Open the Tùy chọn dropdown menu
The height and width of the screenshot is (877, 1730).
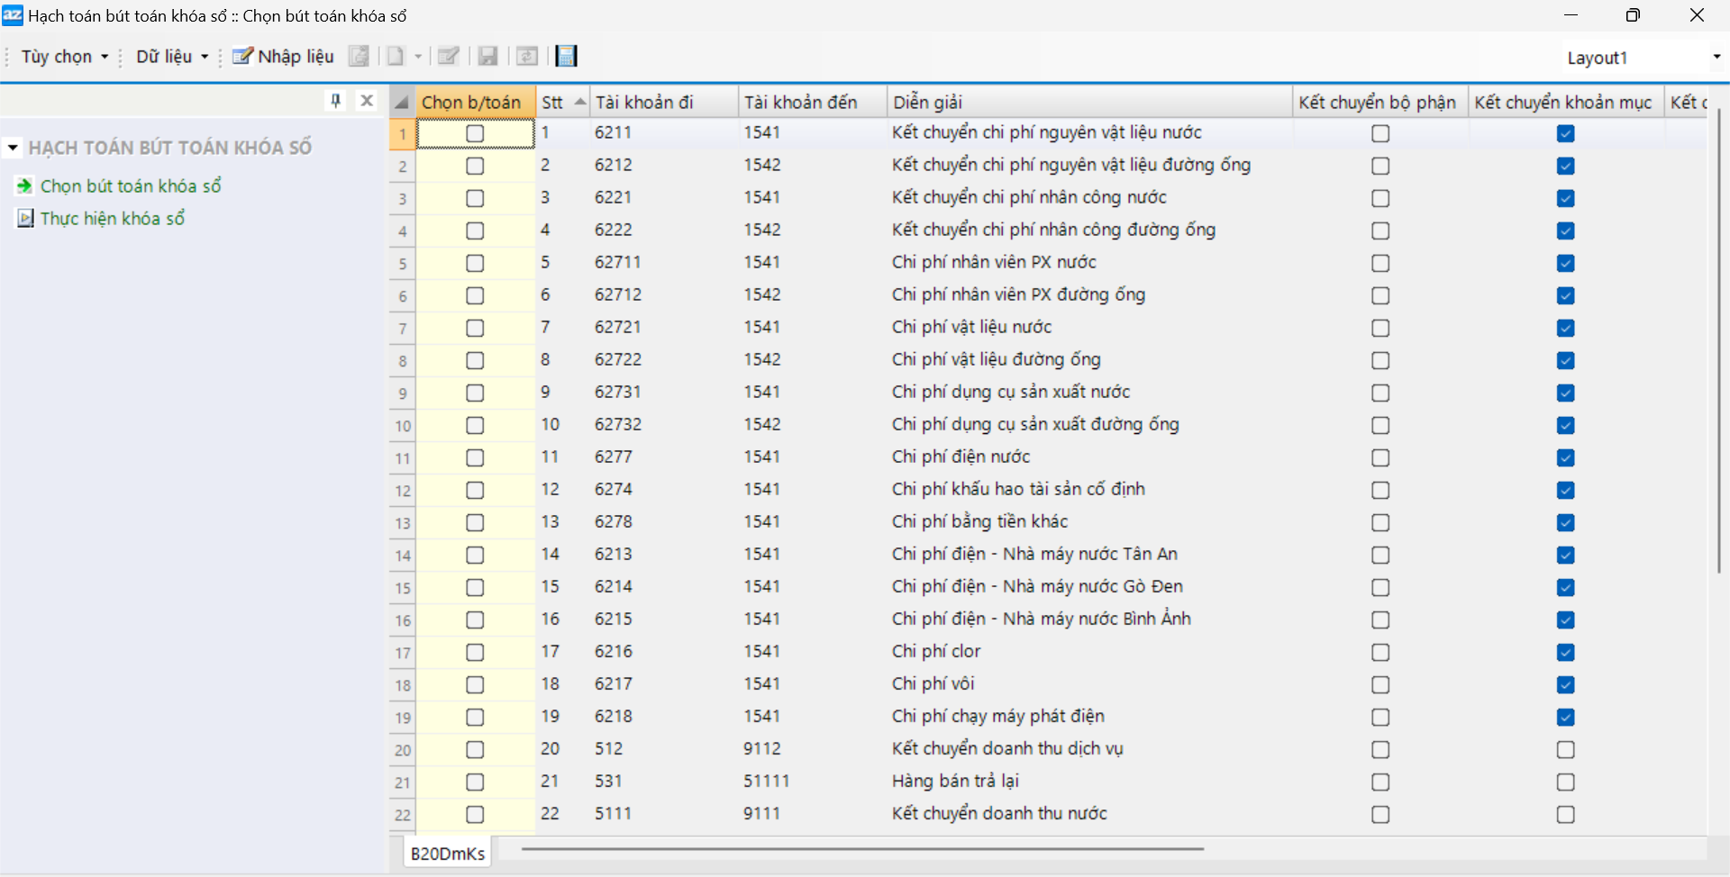[x=64, y=57]
